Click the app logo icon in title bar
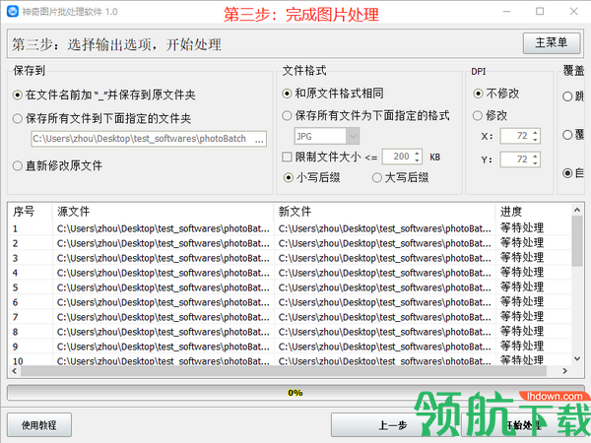 coord(13,11)
